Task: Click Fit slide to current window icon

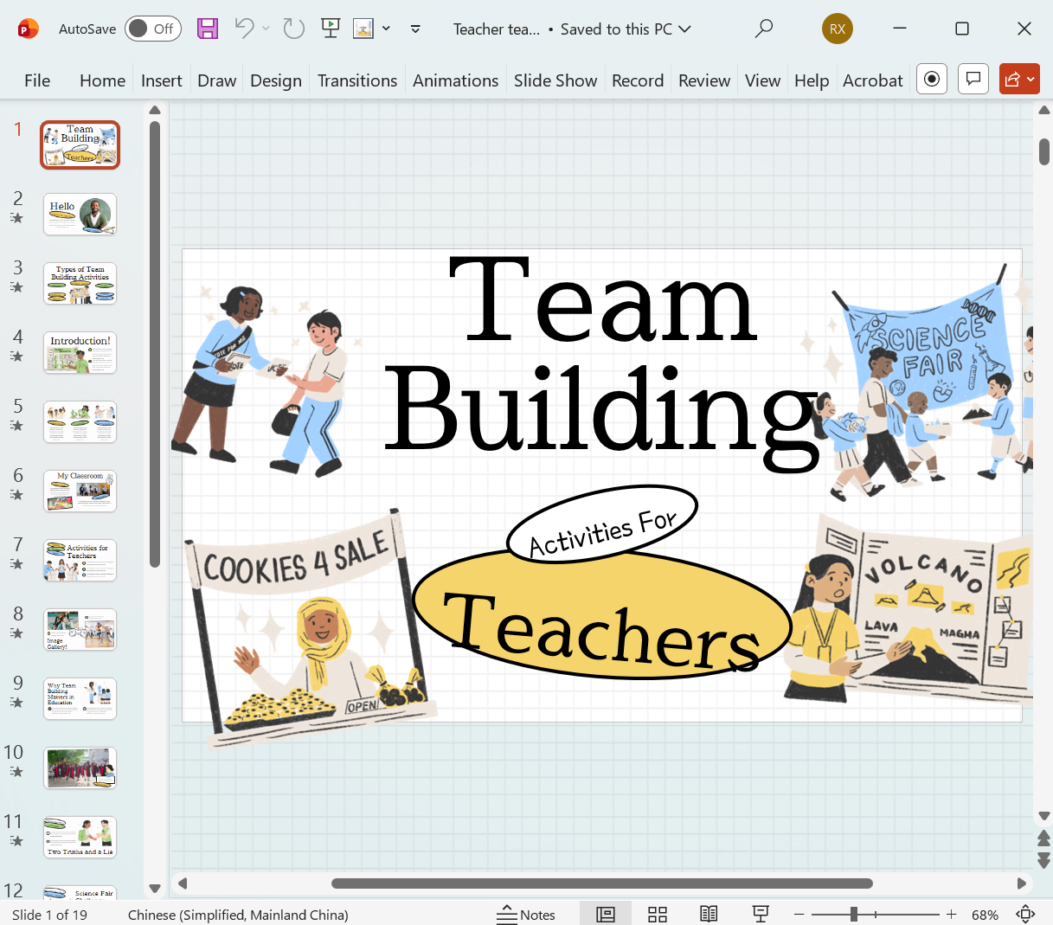Action: [1024, 914]
